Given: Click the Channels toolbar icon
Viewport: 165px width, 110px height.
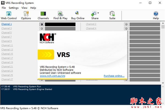Looking at the screenshot, I should pos(43,14).
